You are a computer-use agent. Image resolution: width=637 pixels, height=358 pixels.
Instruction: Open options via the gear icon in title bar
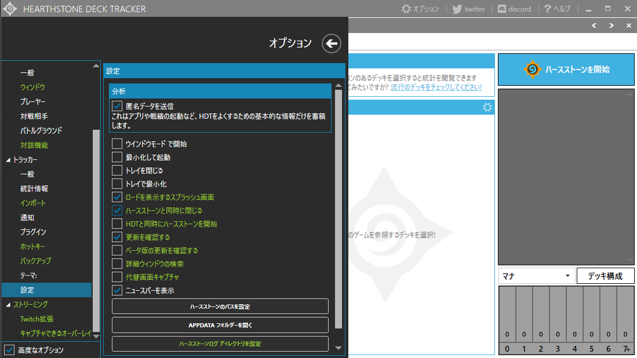tap(420, 9)
